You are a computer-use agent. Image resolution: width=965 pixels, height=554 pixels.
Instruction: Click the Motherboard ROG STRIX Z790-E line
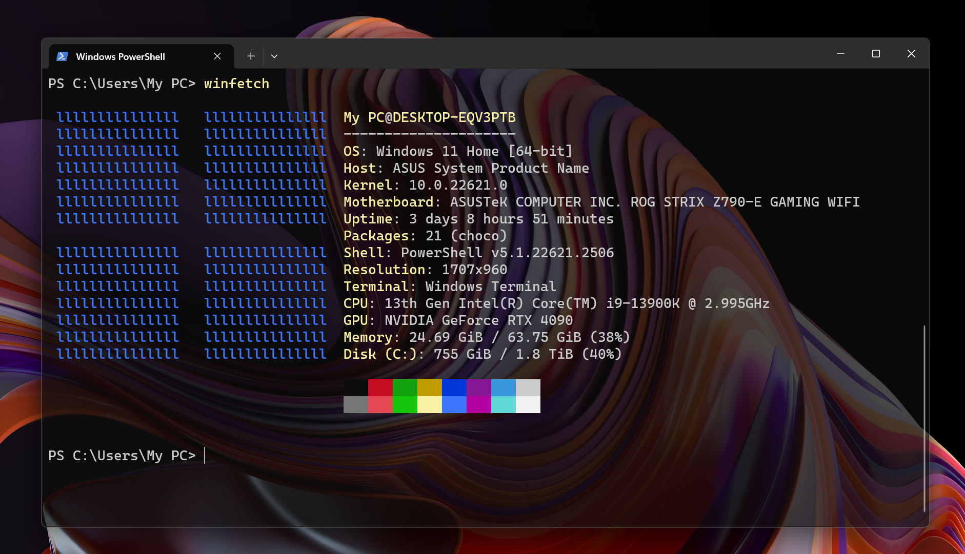coord(601,202)
